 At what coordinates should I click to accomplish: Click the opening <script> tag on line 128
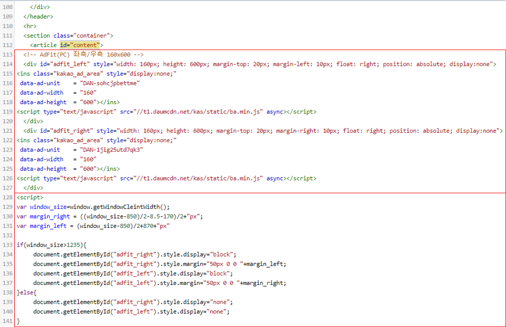click(30, 197)
